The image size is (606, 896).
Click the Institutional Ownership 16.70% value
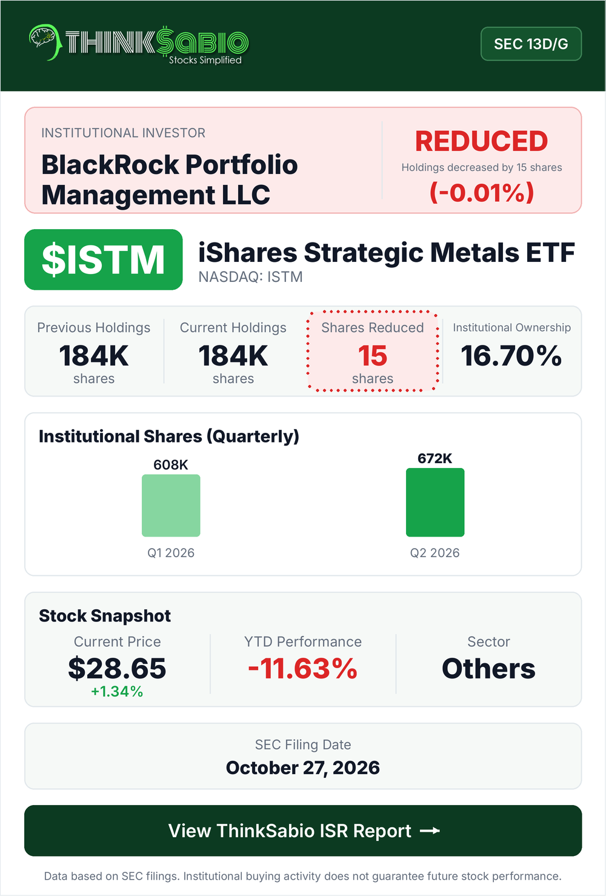coord(511,356)
